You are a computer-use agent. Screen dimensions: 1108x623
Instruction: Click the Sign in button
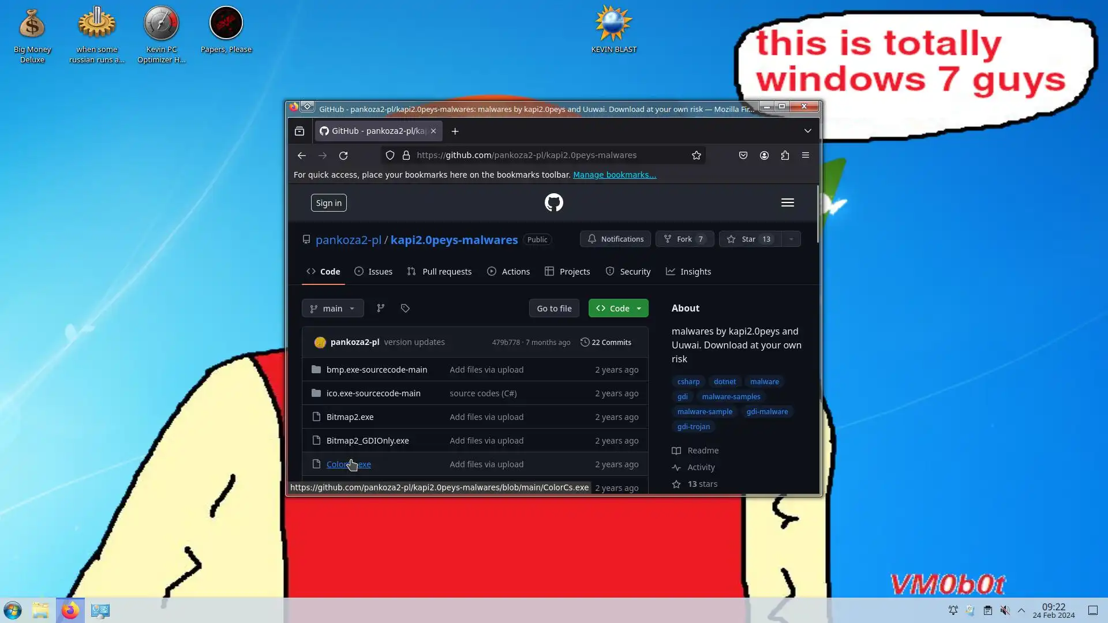tap(328, 202)
